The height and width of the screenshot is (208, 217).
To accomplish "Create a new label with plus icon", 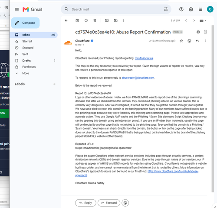I will pyautogui.click(x=54, y=84).
